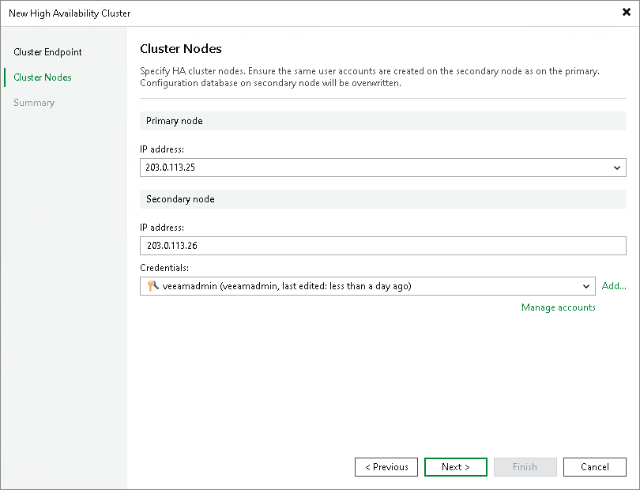Image resolution: width=640 pixels, height=490 pixels.
Task: Go back with the Previous button
Action: pos(386,467)
